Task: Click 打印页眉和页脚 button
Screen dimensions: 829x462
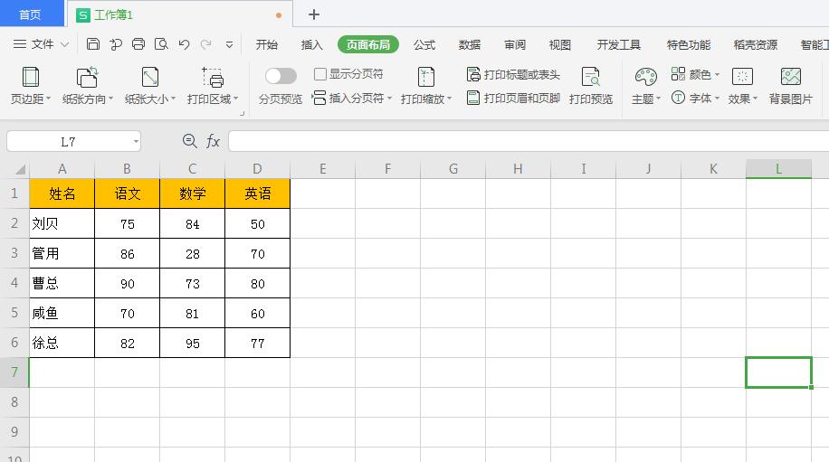Action: click(x=513, y=99)
